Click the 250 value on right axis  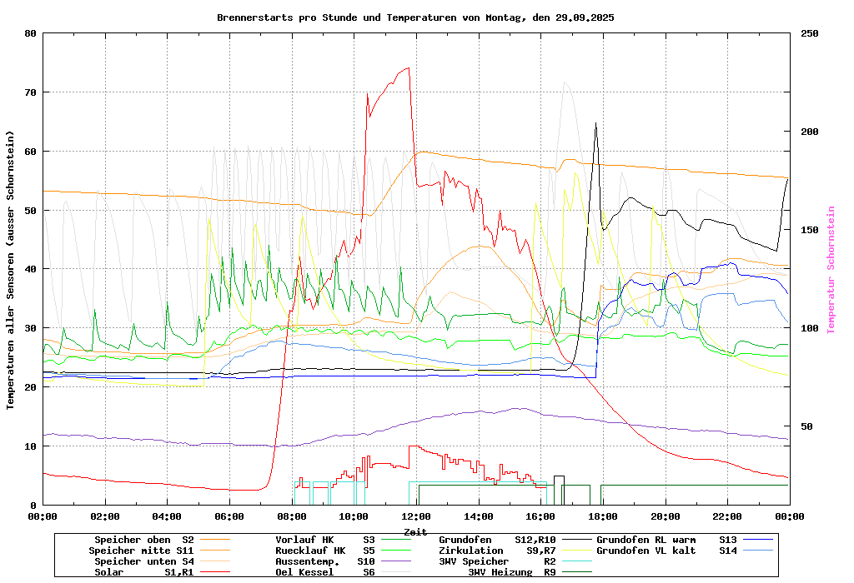(810, 33)
